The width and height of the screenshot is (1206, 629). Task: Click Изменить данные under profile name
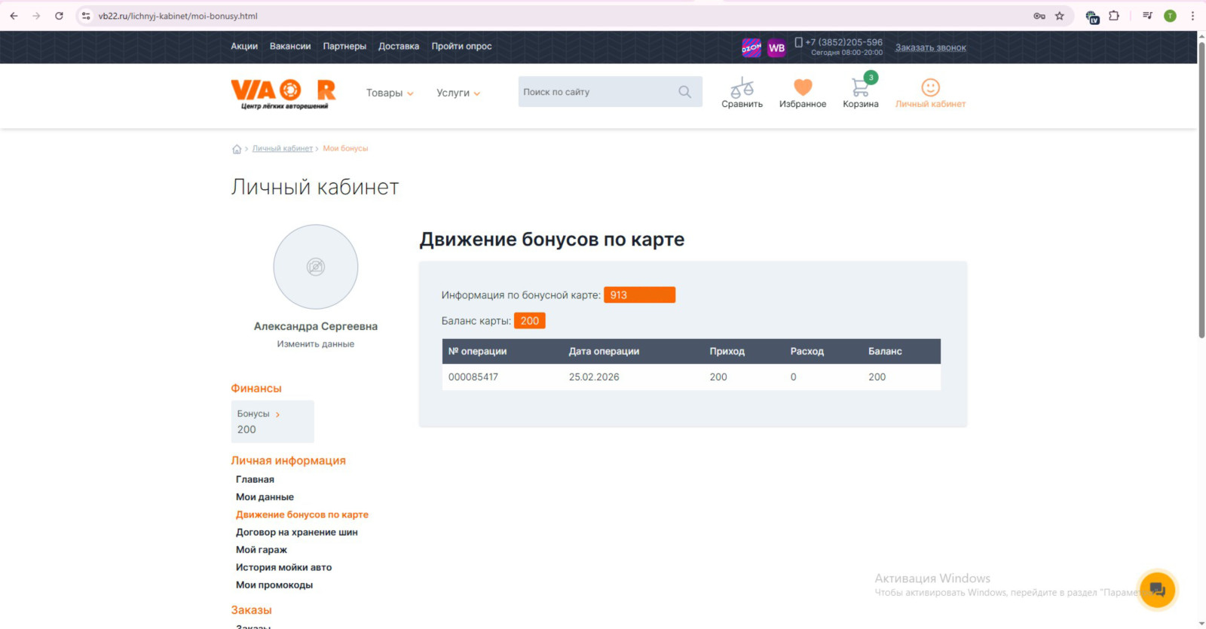[x=315, y=344]
